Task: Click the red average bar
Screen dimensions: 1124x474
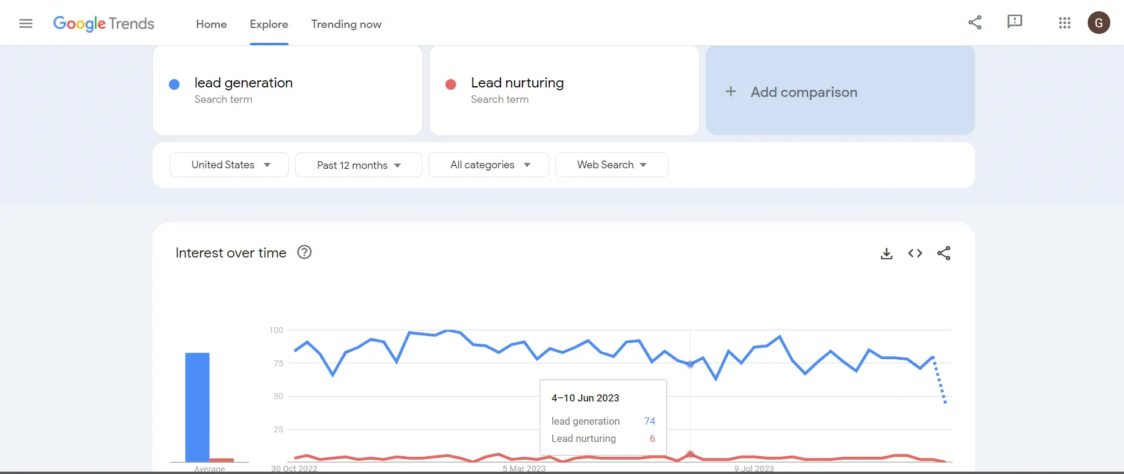Action: tap(222, 460)
